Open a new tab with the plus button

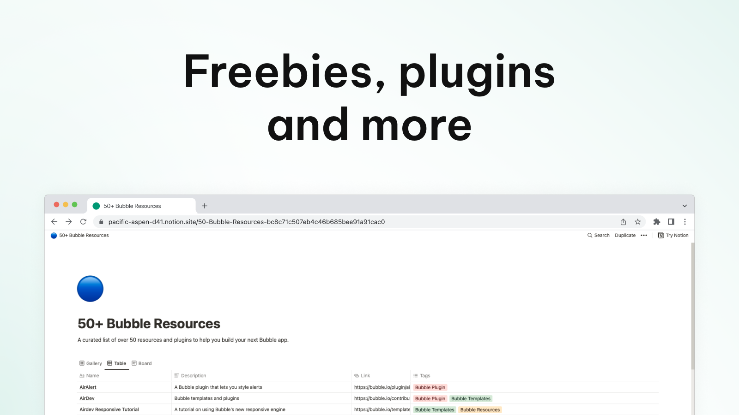pos(205,206)
